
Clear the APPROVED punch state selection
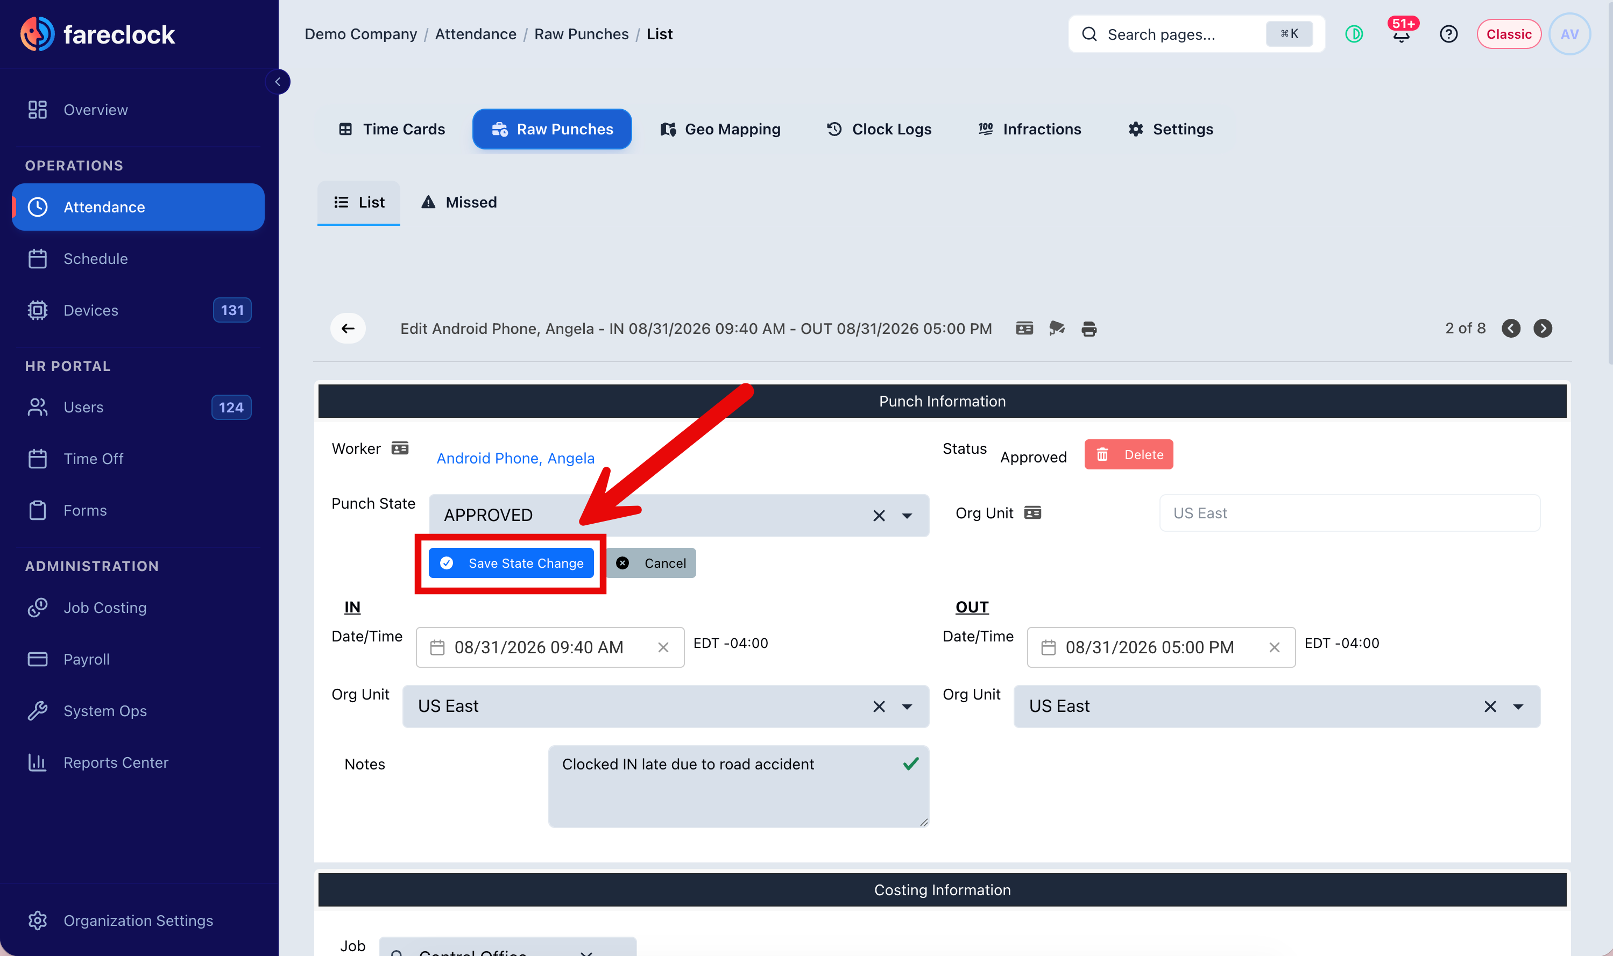[879, 515]
